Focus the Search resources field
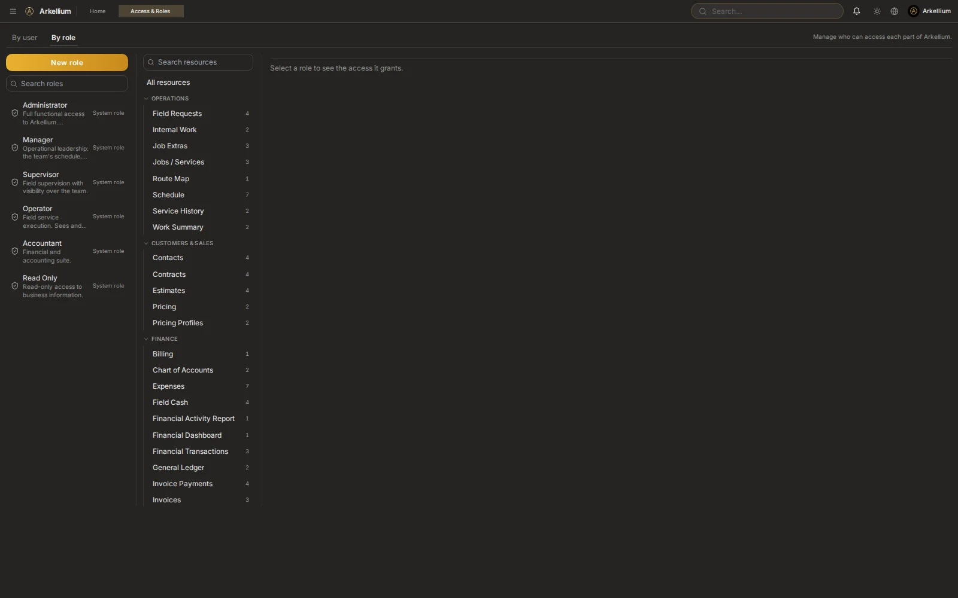958x598 pixels. [198, 62]
